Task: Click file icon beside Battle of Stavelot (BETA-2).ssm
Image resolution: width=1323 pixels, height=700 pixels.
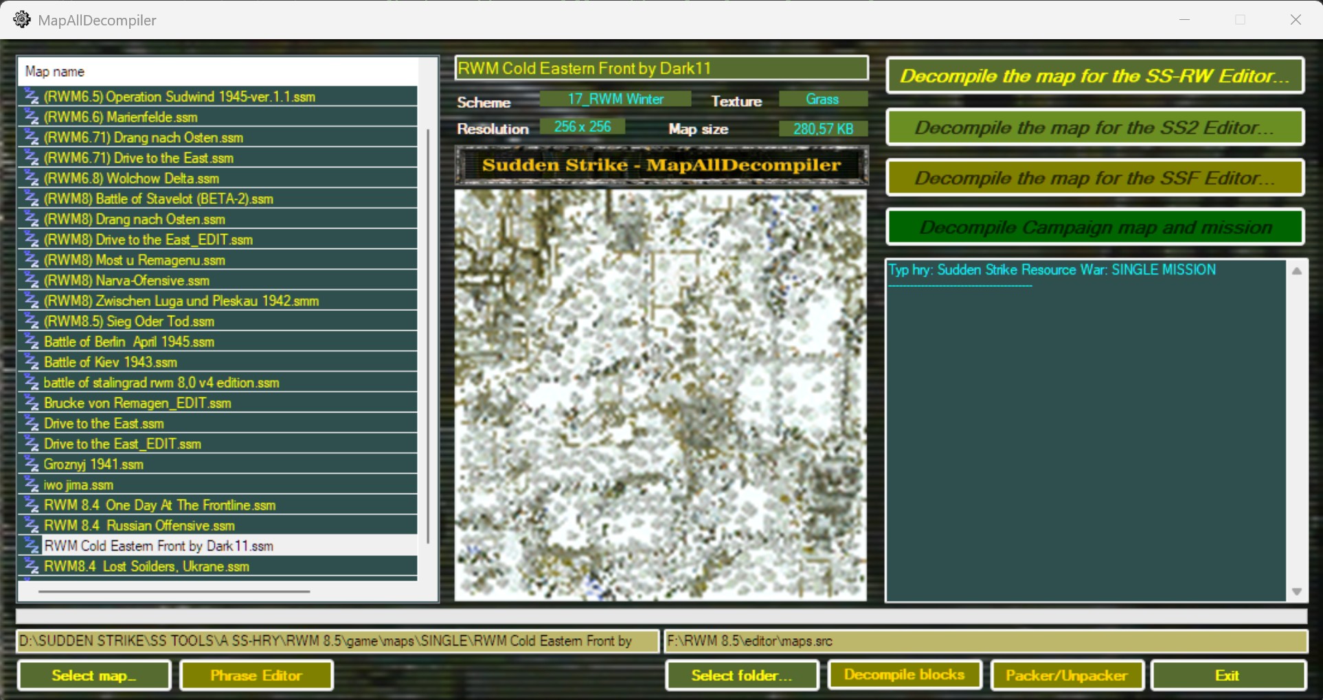Action: click(32, 199)
